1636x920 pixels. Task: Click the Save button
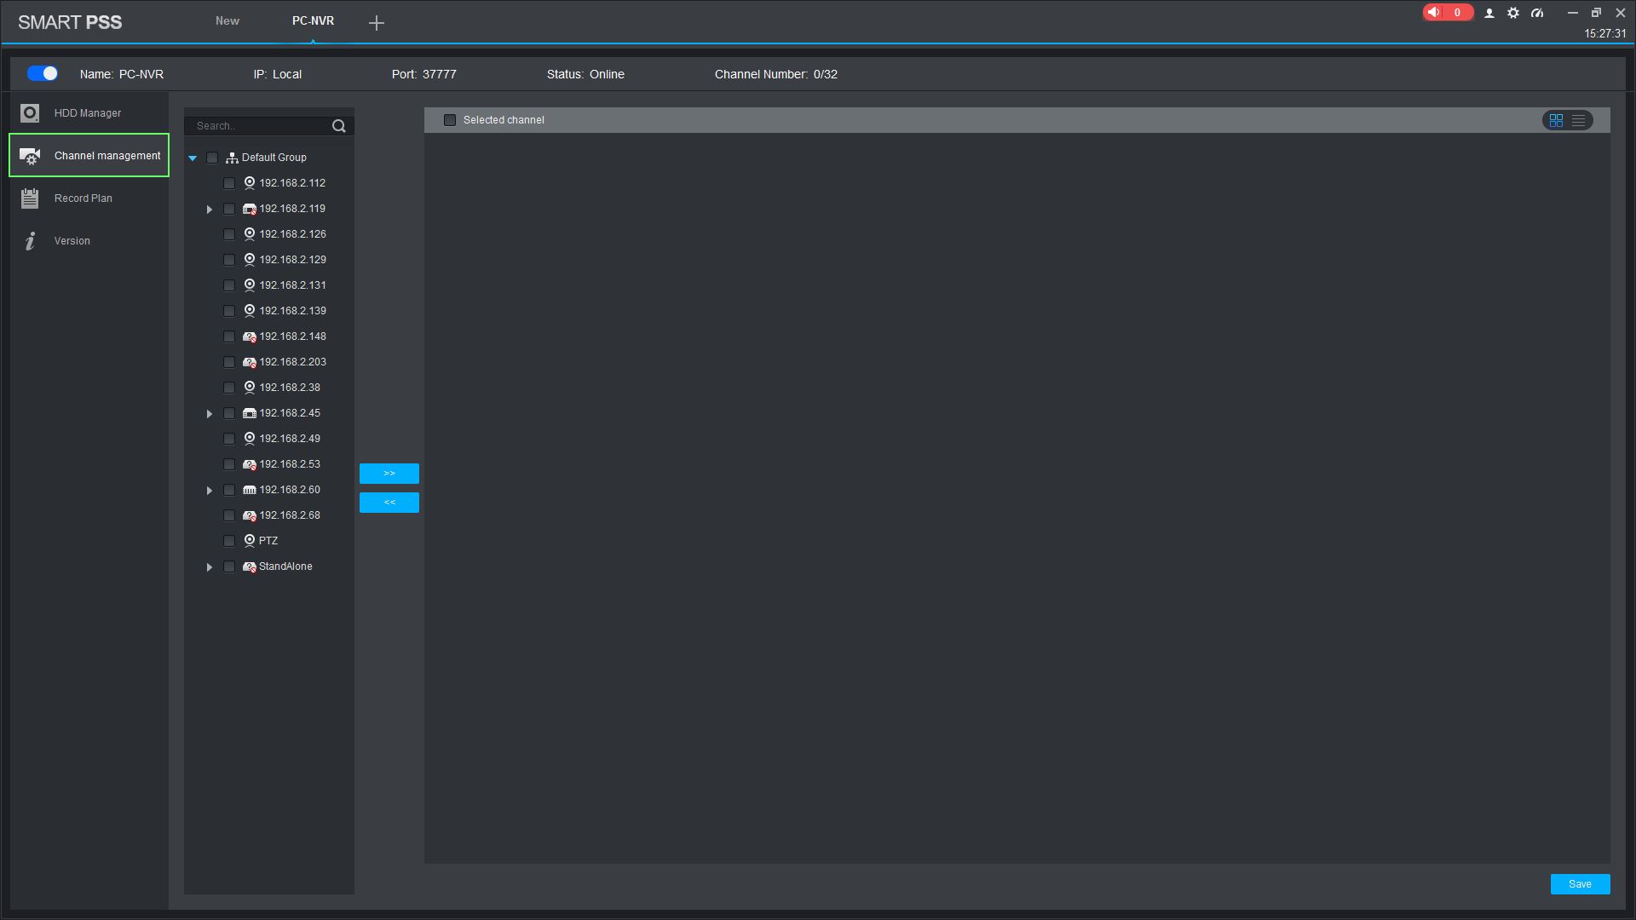[x=1580, y=884]
